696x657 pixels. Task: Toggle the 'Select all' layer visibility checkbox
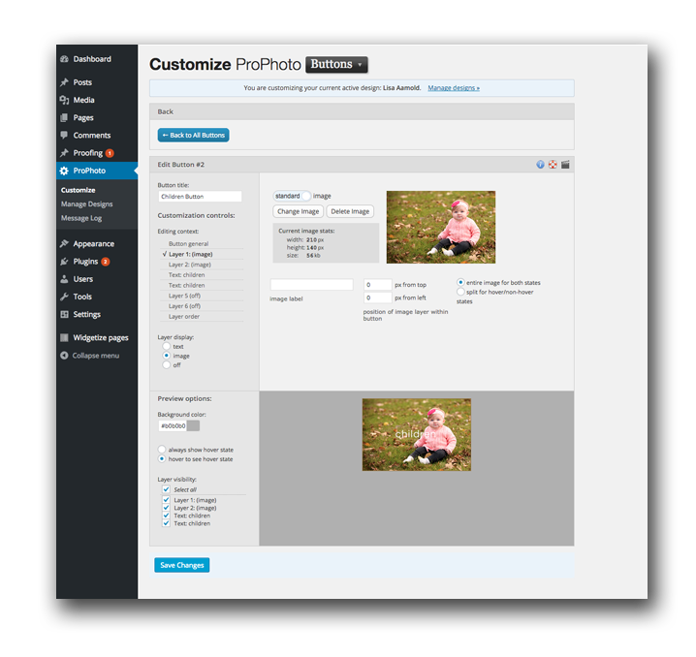tap(166, 489)
